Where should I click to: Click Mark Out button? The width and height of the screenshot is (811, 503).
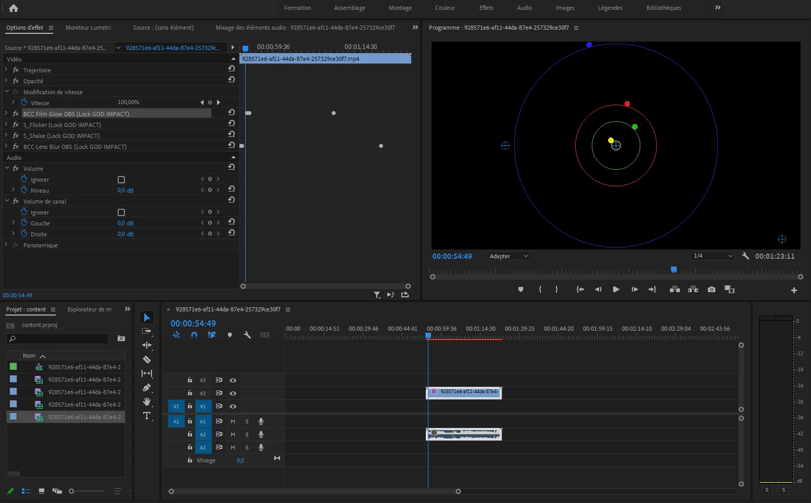tap(556, 290)
